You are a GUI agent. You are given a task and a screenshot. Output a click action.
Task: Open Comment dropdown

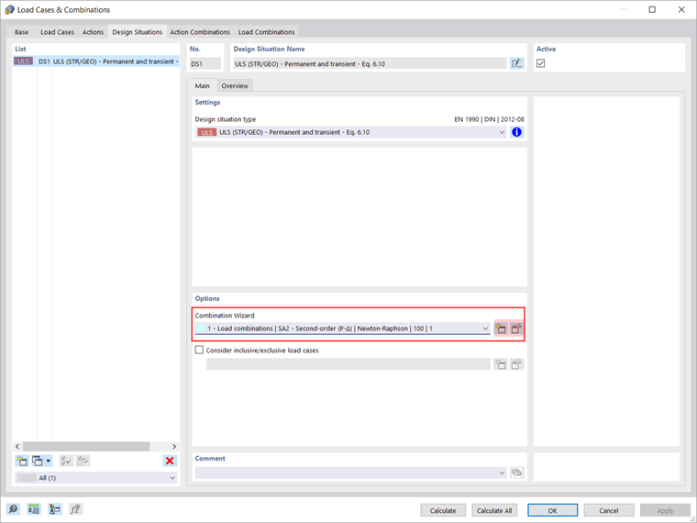tap(502, 473)
